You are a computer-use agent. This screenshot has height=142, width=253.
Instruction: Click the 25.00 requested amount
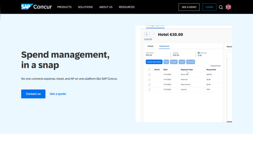pos(208,79)
